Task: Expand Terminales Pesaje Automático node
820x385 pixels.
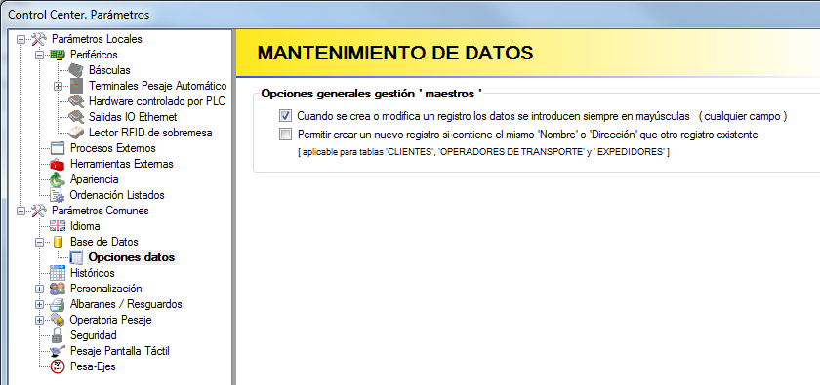Action: coord(58,86)
